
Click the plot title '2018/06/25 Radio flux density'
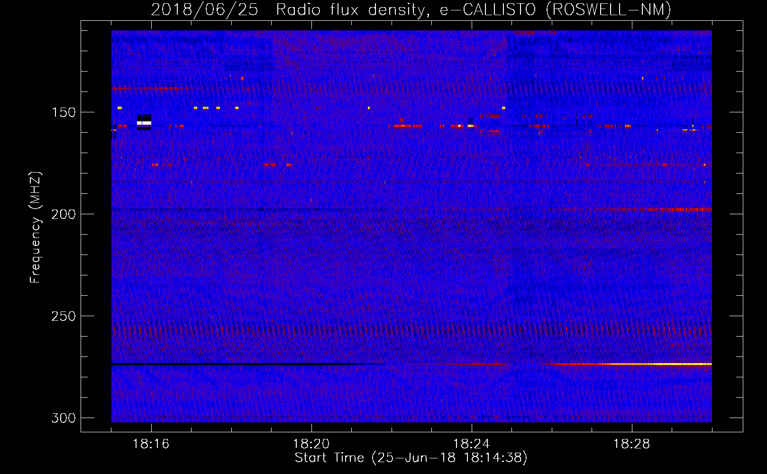(x=411, y=9)
